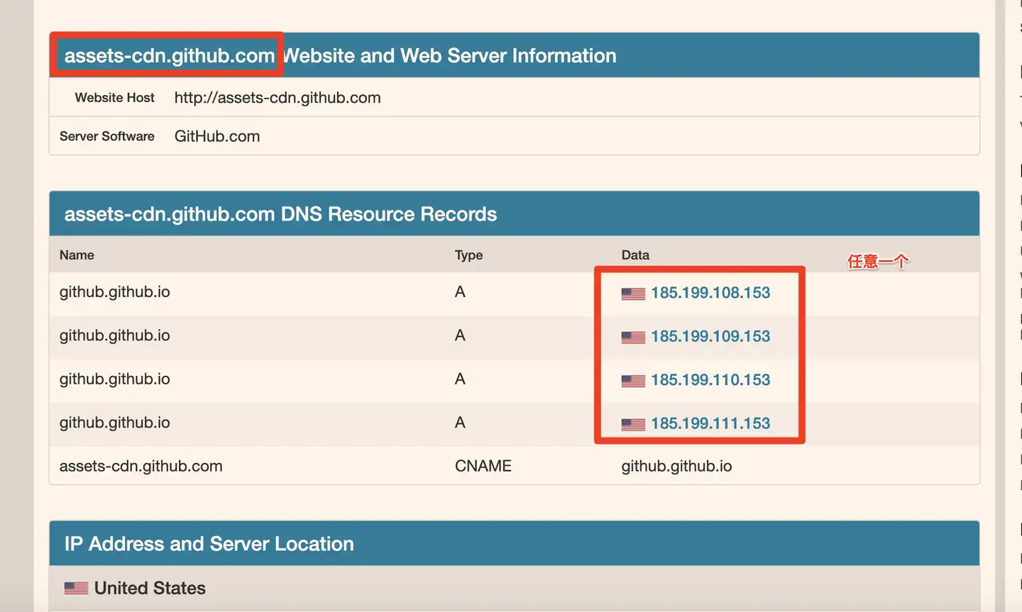
Task: Click the GitHub.com server software value
Action: pyautogui.click(x=217, y=136)
